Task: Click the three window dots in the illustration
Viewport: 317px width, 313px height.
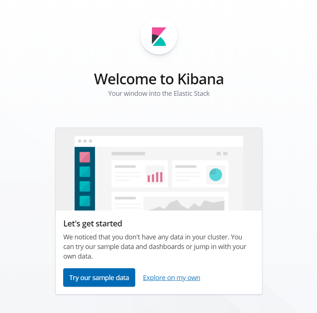Action: tap(85, 141)
